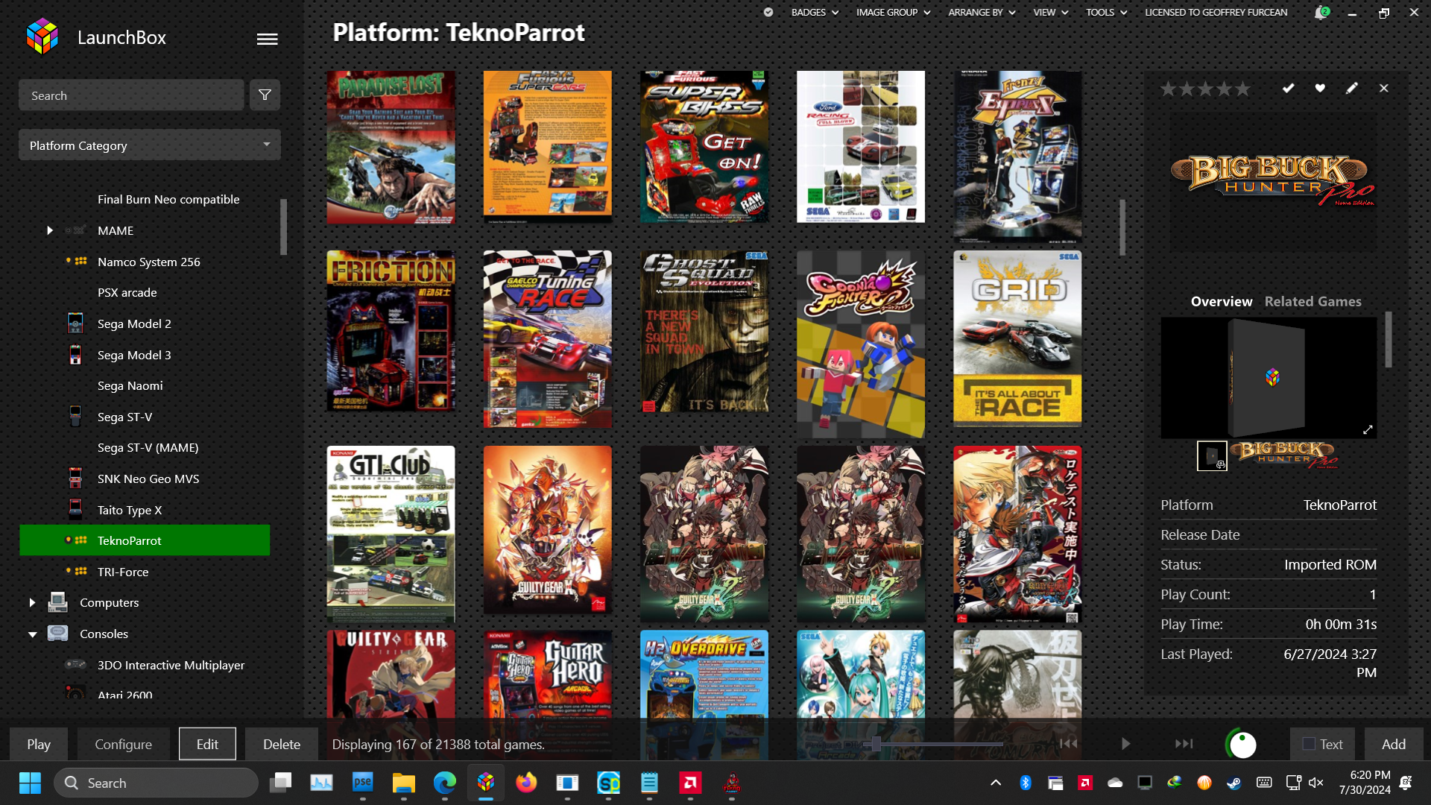Click the Add button
This screenshot has width=1431, height=805.
tap(1394, 744)
